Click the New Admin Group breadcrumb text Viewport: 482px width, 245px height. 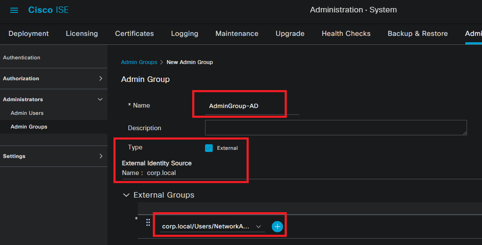[x=190, y=62]
